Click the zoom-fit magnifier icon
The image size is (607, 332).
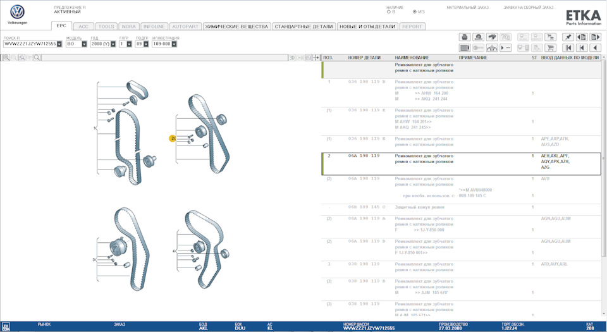(21, 58)
